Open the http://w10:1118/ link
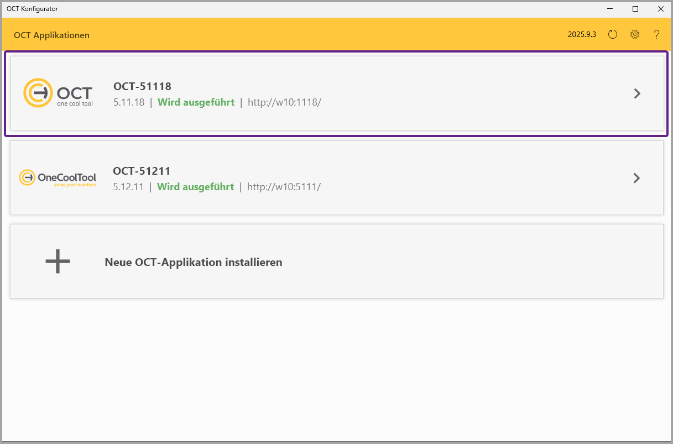Image resolution: width=673 pixels, height=444 pixels. (284, 102)
